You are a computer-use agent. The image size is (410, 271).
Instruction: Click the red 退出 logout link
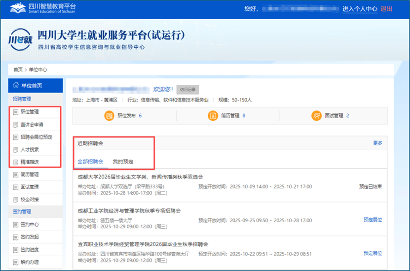(386, 9)
